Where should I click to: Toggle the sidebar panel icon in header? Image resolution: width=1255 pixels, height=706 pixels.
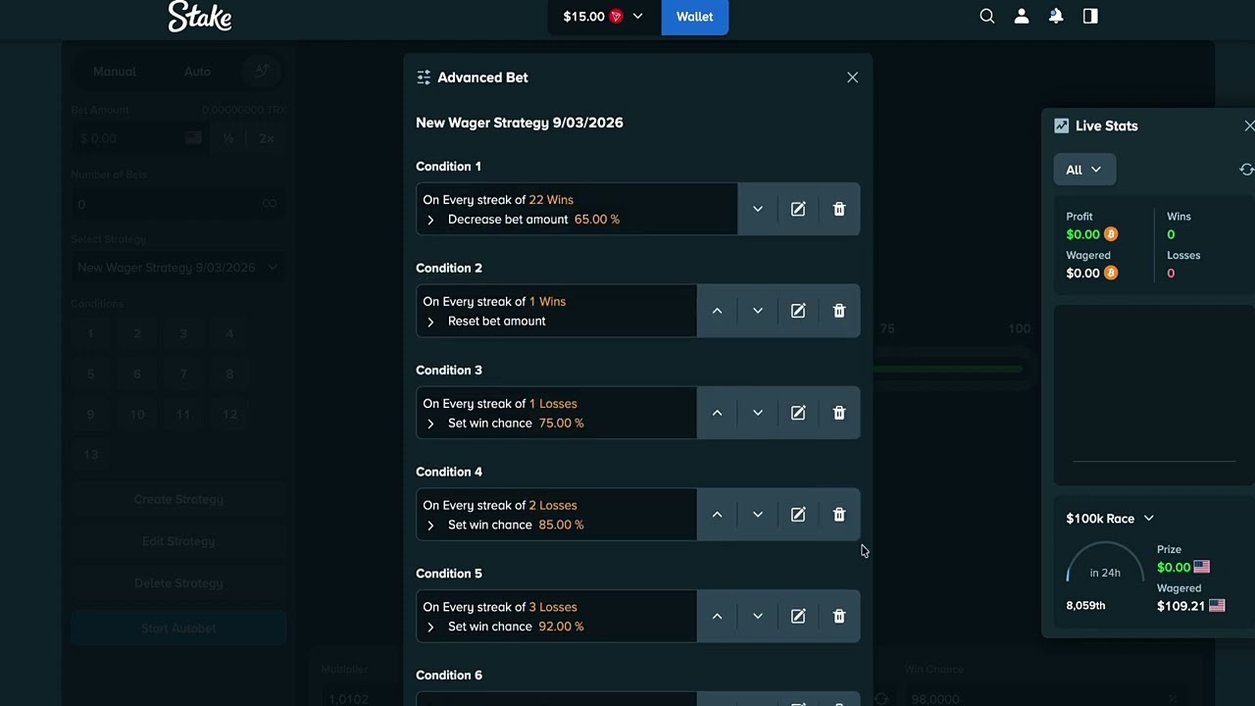point(1090,17)
